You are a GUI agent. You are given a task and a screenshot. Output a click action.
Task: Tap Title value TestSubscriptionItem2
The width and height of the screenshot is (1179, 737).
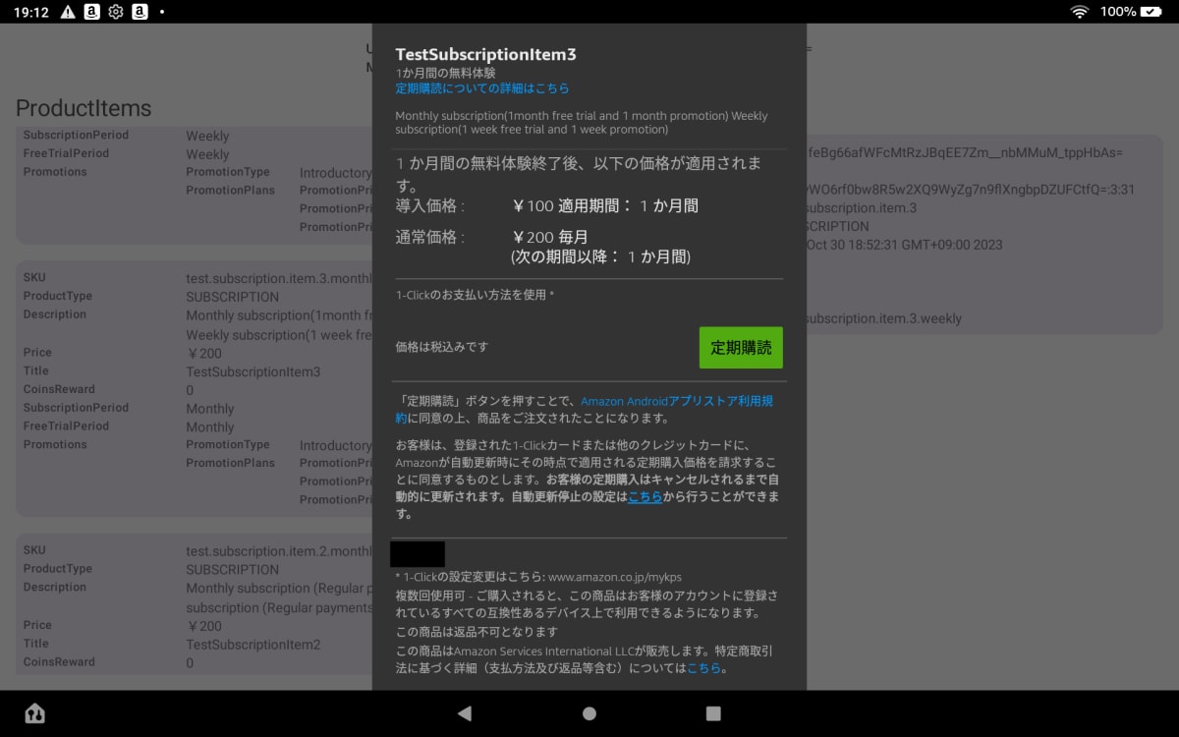tap(253, 645)
